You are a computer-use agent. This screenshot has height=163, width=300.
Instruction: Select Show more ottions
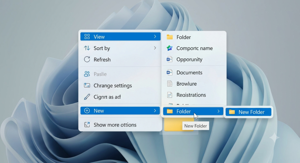pos(120,125)
